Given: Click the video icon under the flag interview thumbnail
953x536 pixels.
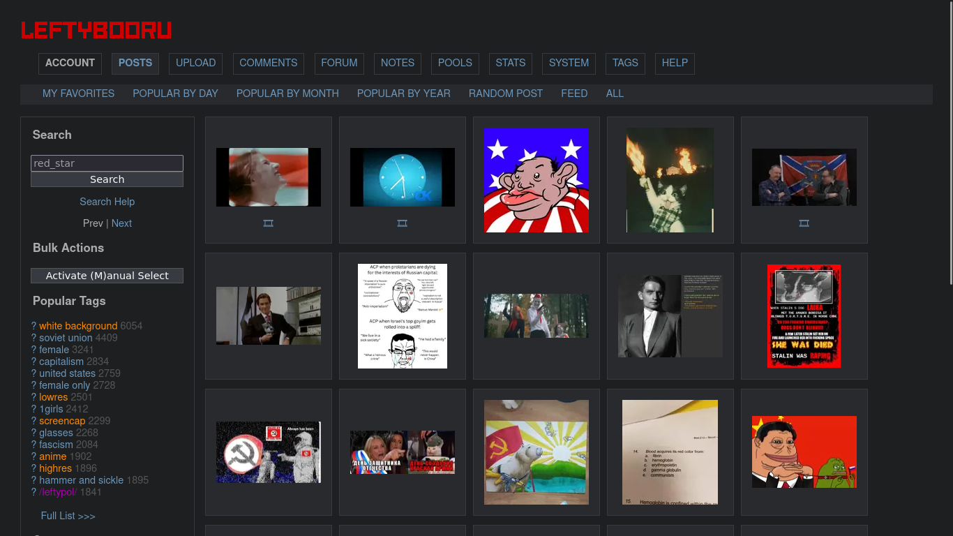Looking at the screenshot, I should [804, 223].
